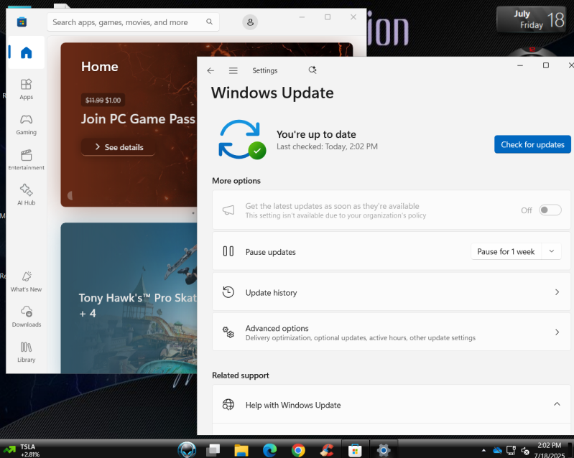Screen dimensions: 574x458
Task: Click the $11.99 $1.00 price tag
Action: [103, 101]
